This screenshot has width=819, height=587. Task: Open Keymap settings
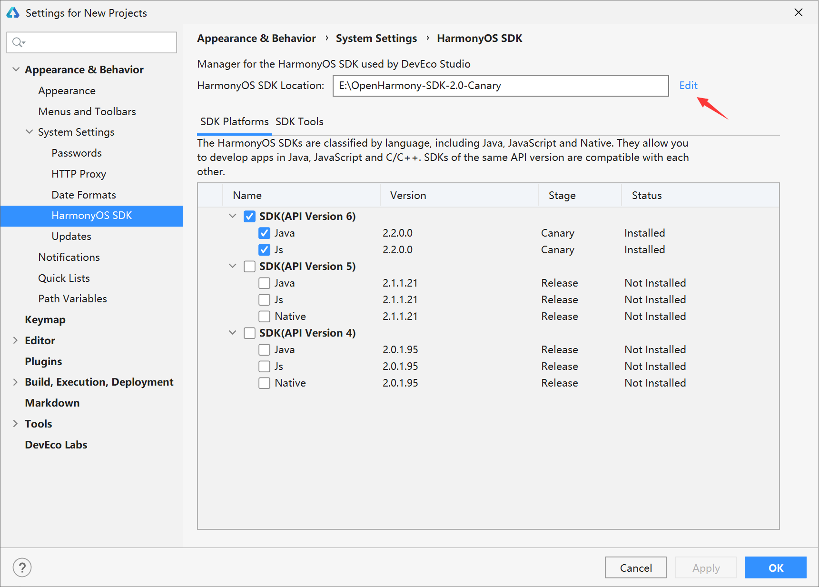45,319
